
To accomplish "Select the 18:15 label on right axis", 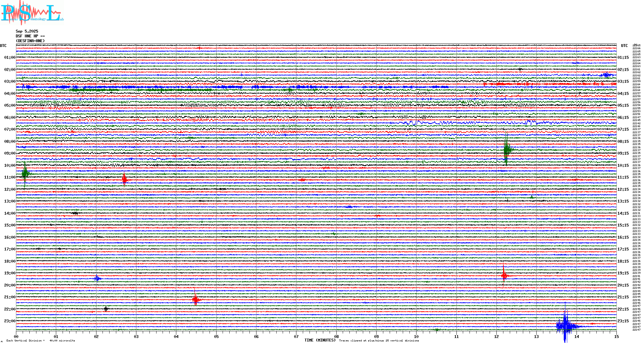I will point(623,261).
